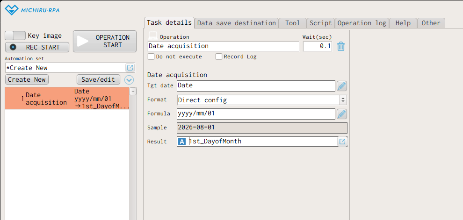463x220 pixels.
Task: Check the Do not execute checkbox
Action: (x=151, y=57)
